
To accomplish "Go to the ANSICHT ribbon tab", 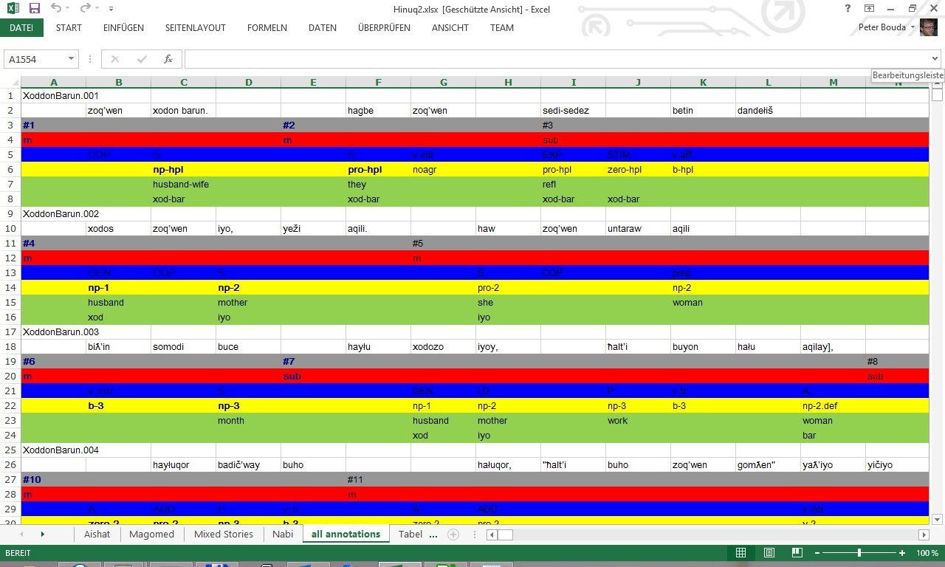I will pos(450,28).
